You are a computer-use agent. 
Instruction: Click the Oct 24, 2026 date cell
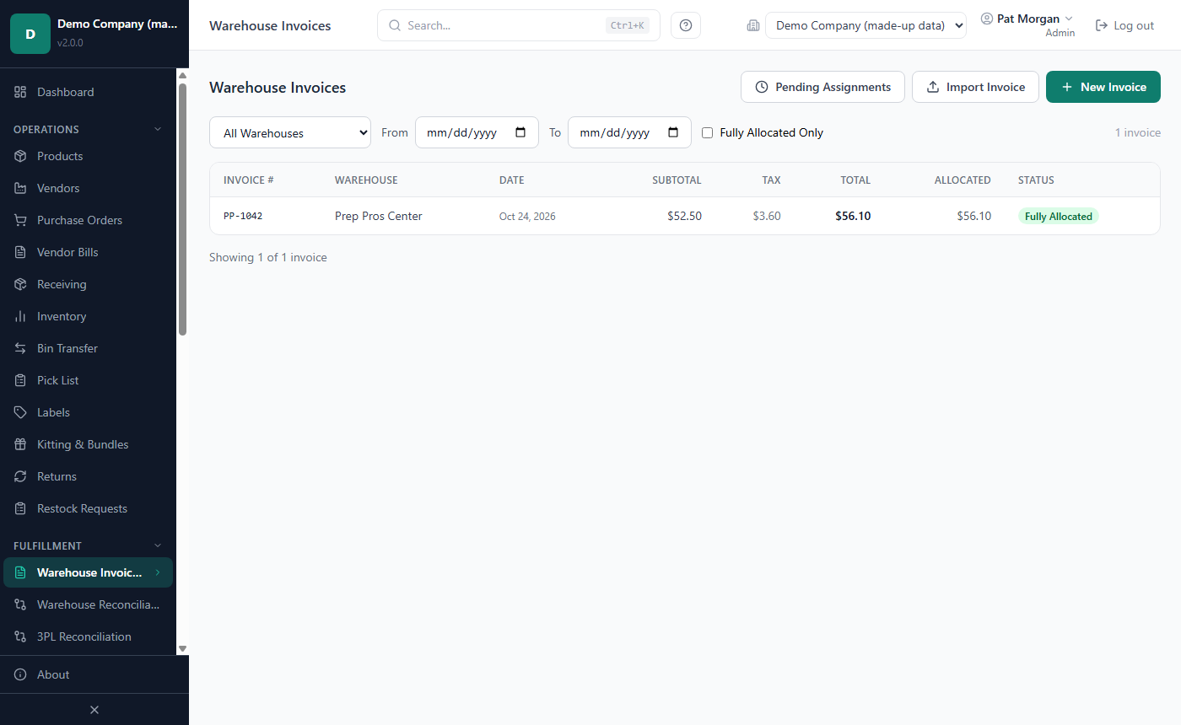pyautogui.click(x=527, y=217)
